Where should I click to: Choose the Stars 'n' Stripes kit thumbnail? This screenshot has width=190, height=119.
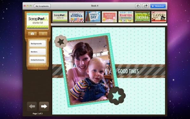click(x=76, y=17)
